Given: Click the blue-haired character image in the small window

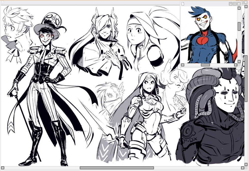Looking at the screenshot, I should pos(209,35).
